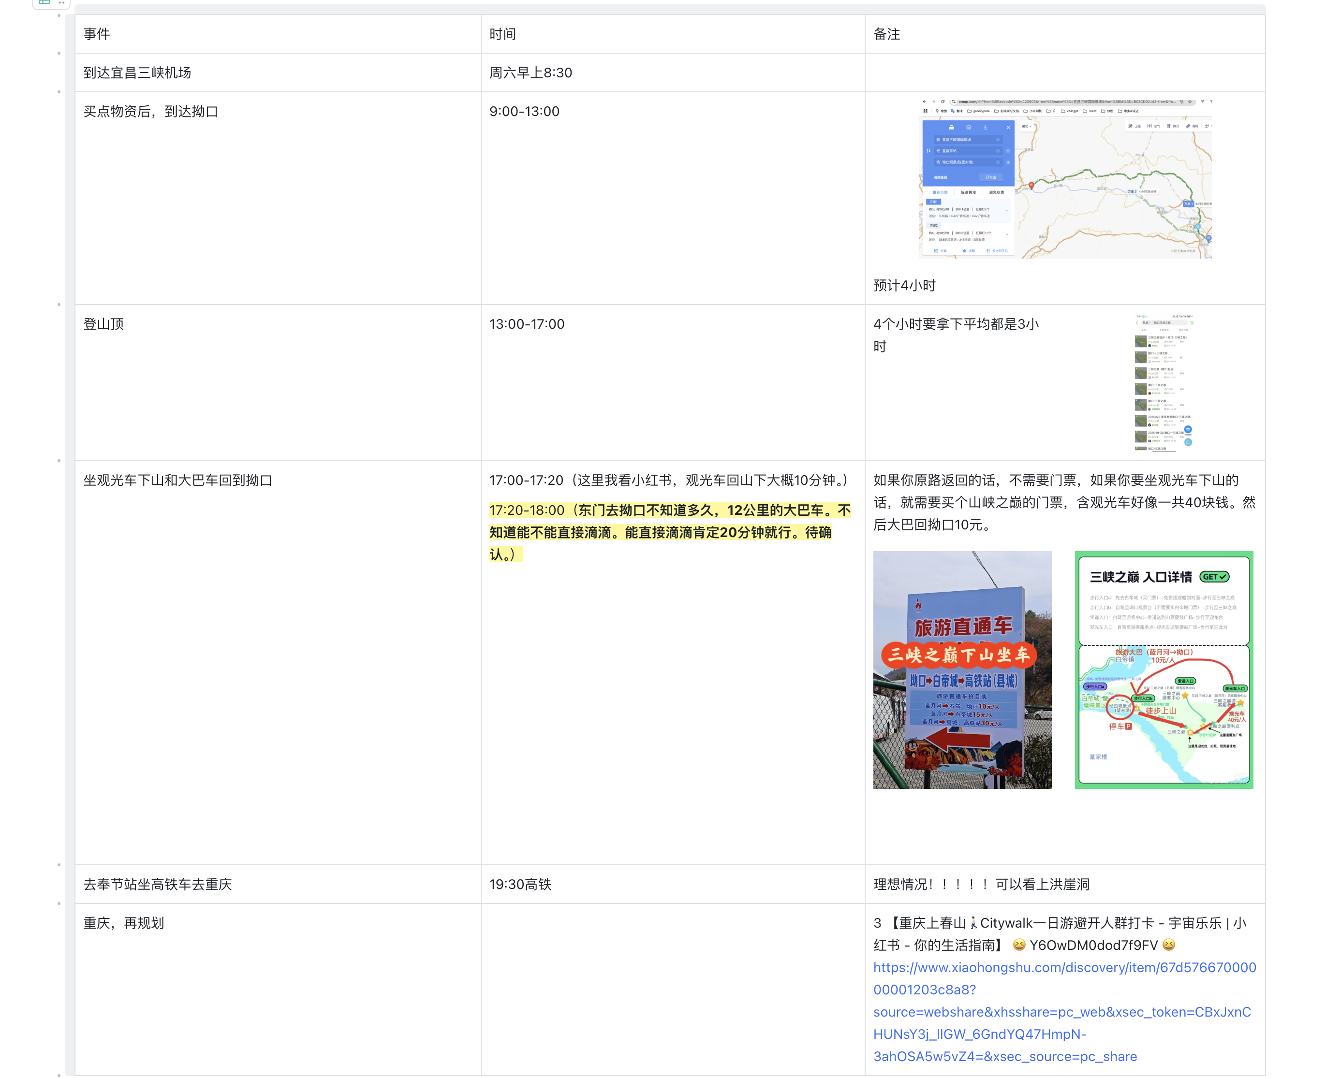Image resolution: width=1326 pixels, height=1078 pixels.
Task: Click the table block icon at top-left
Action: [44, 2]
